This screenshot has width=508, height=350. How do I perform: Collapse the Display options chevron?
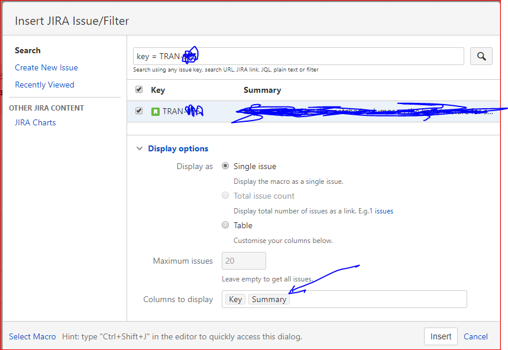[x=140, y=148]
